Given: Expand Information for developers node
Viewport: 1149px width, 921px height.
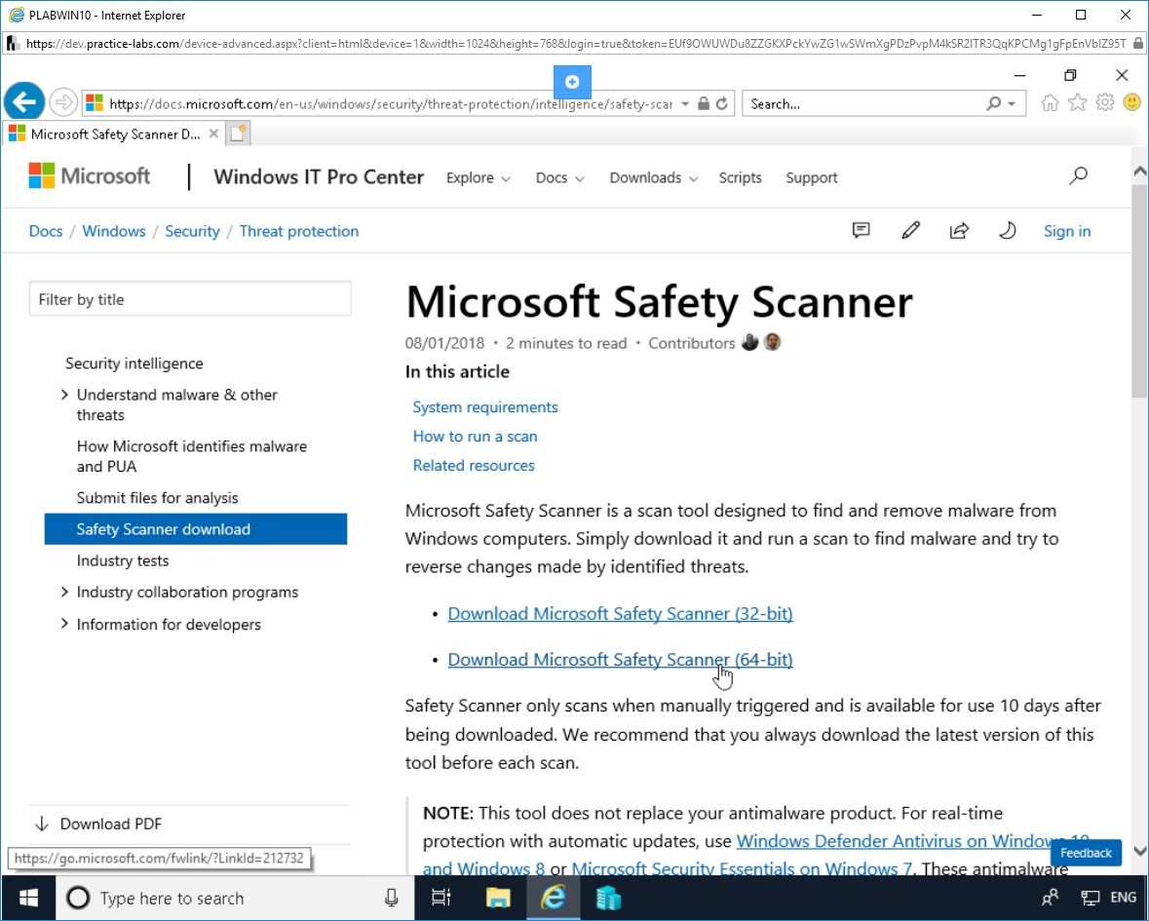Looking at the screenshot, I should (x=64, y=625).
